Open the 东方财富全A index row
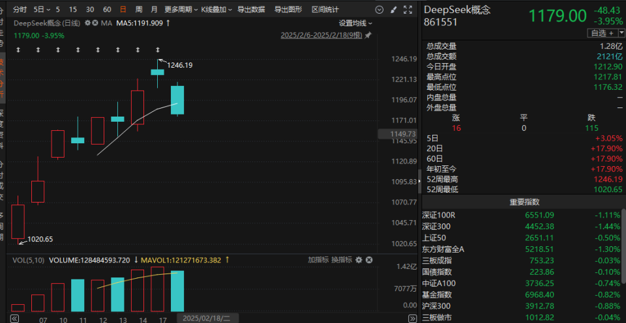The image size is (626, 323). (x=522, y=249)
